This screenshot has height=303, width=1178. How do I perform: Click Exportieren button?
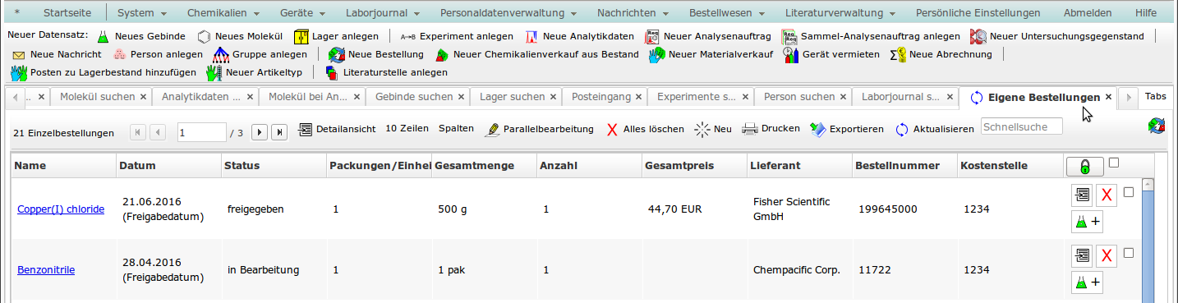[x=847, y=129]
